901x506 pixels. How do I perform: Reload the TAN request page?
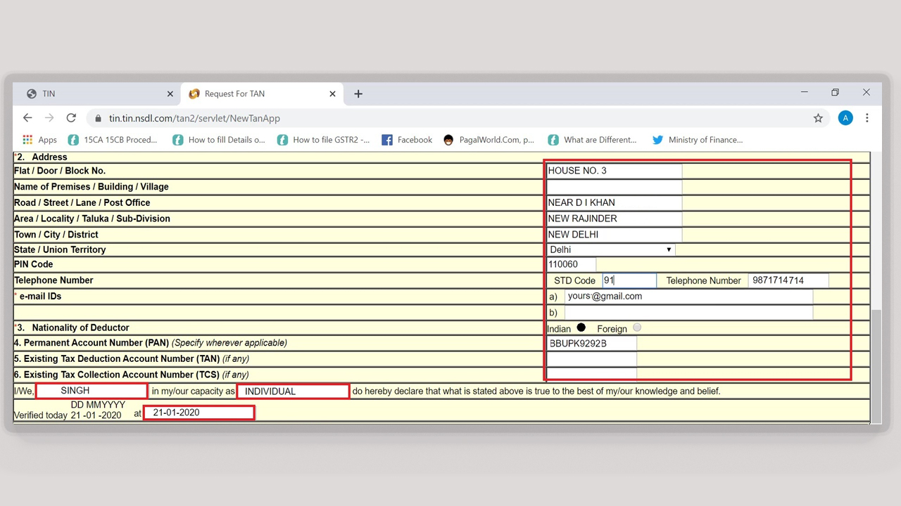(x=71, y=118)
